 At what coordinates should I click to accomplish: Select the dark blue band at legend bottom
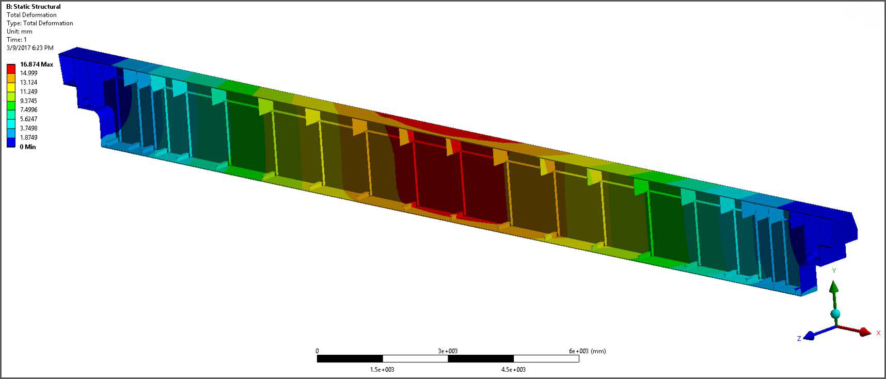[11, 143]
